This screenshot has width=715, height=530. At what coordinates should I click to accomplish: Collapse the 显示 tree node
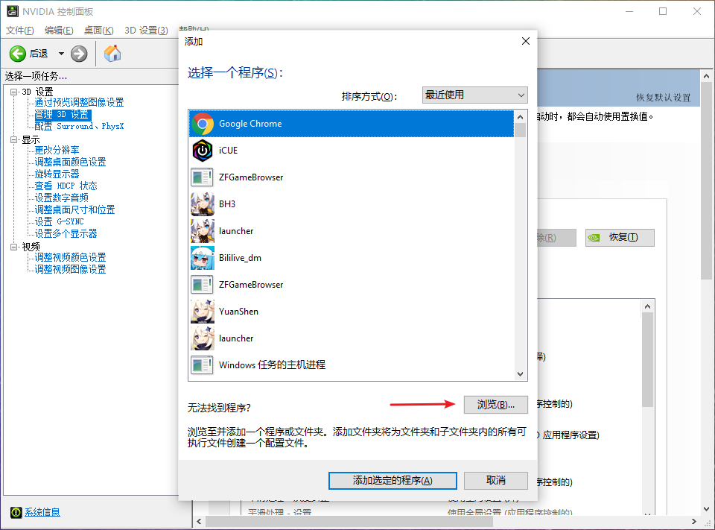tap(14, 139)
